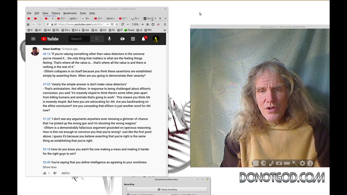The height and width of the screenshot is (195, 347).
Task: Collapse comment with Show less
Action: (50, 167)
